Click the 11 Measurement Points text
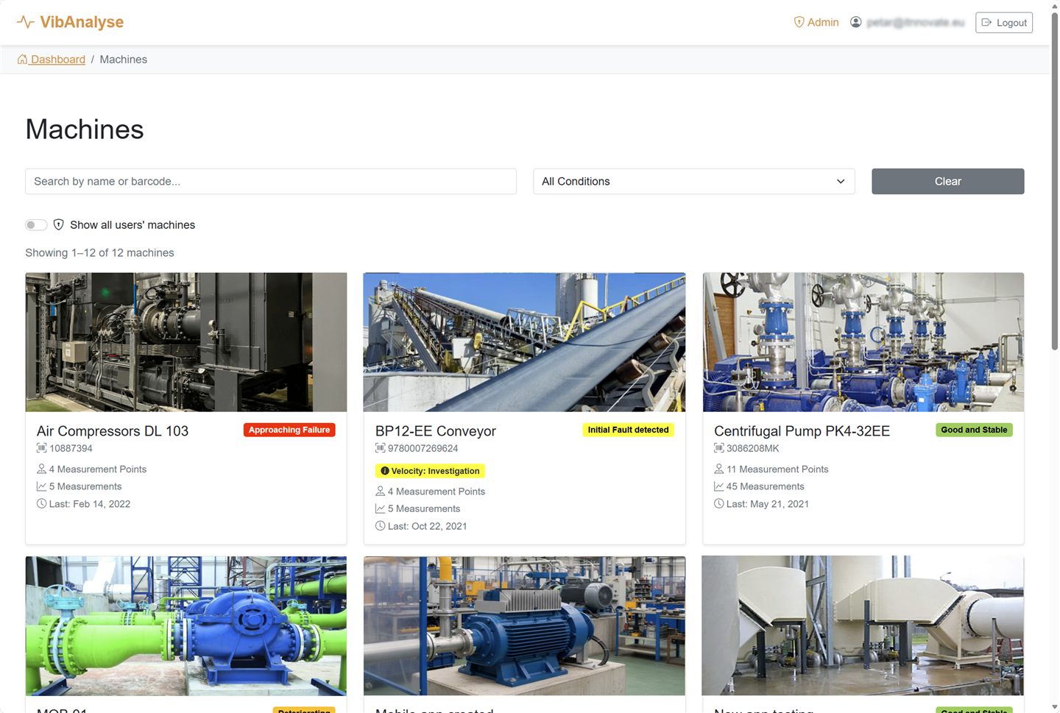Screen dimensions: 1060x713 coord(777,469)
